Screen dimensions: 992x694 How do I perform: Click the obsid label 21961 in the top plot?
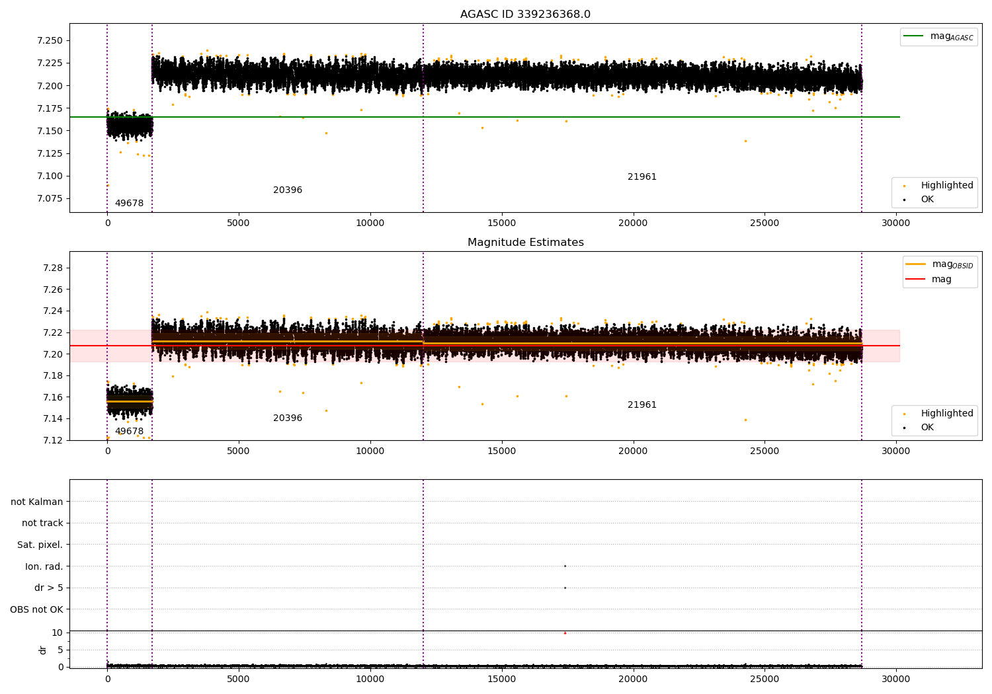click(x=642, y=176)
